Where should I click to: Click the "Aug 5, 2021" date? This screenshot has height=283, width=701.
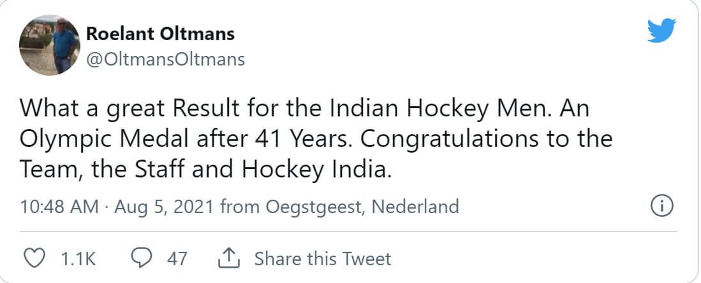pyautogui.click(x=162, y=207)
